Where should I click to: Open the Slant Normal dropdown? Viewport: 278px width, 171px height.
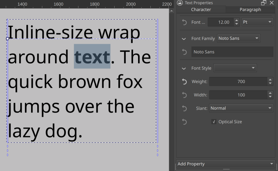click(x=241, y=108)
